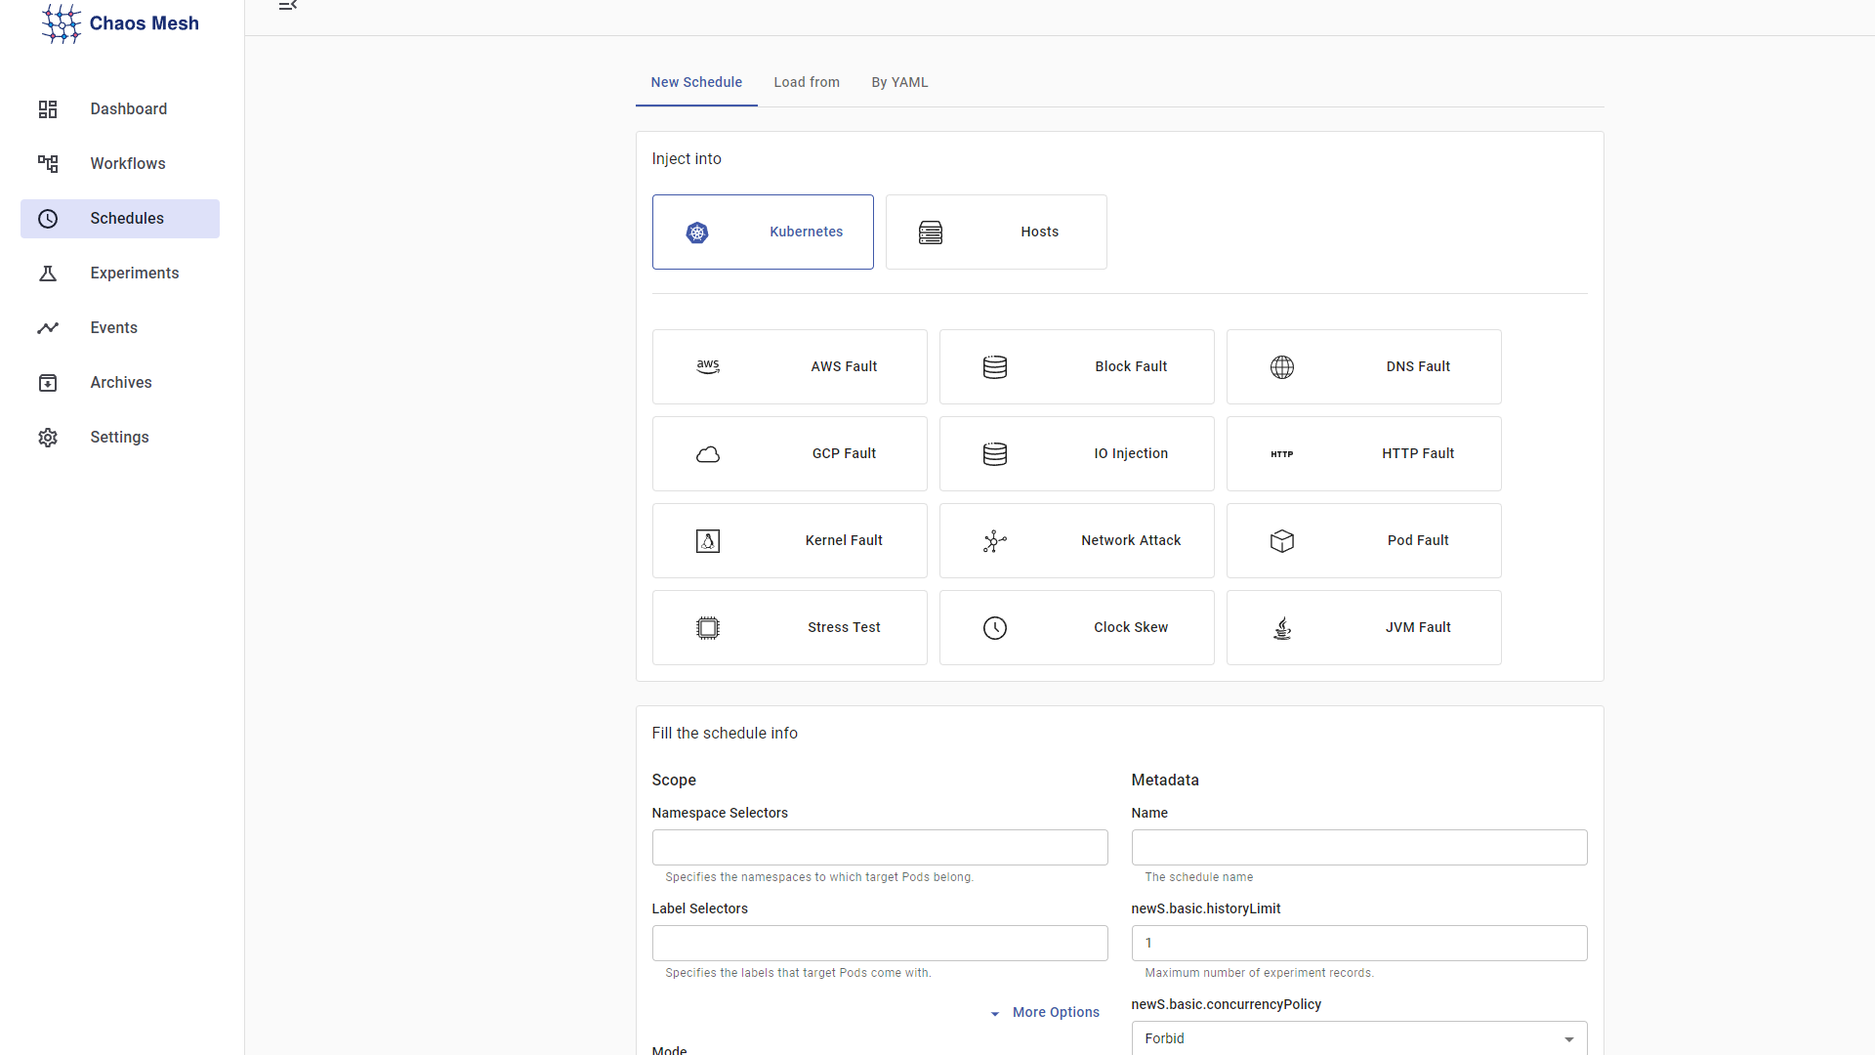Expand More Options under Scope
Viewport: 1875px width, 1055px height.
pyautogui.click(x=1045, y=1012)
